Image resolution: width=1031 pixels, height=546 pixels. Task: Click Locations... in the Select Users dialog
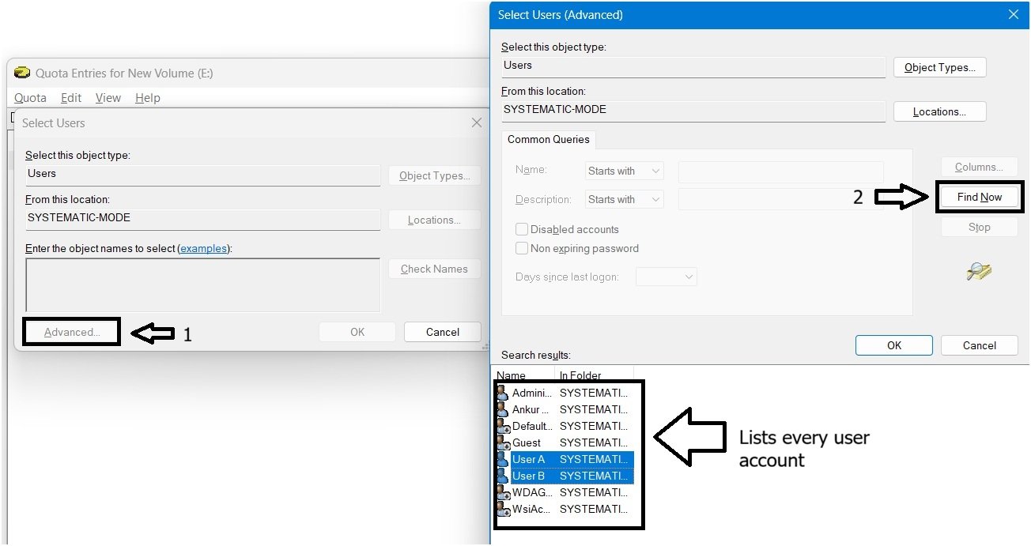point(435,220)
